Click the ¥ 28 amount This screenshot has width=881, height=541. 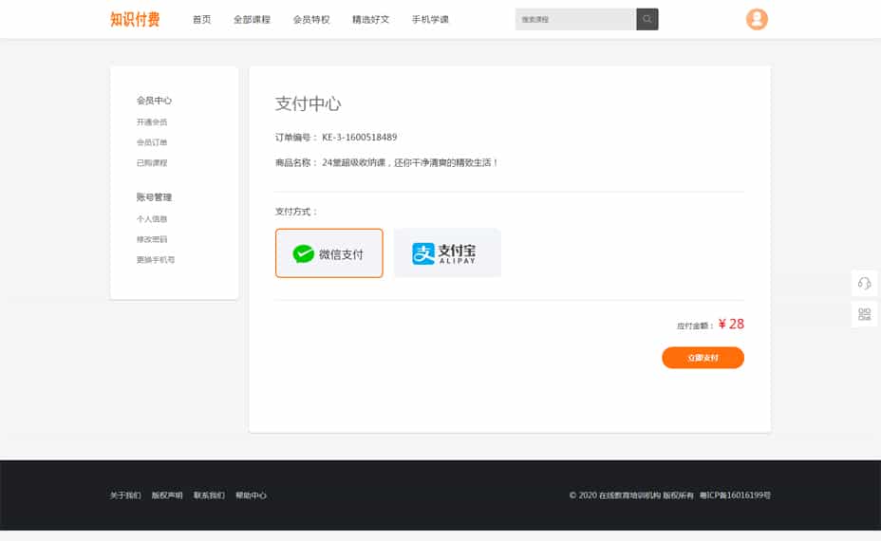coord(731,325)
